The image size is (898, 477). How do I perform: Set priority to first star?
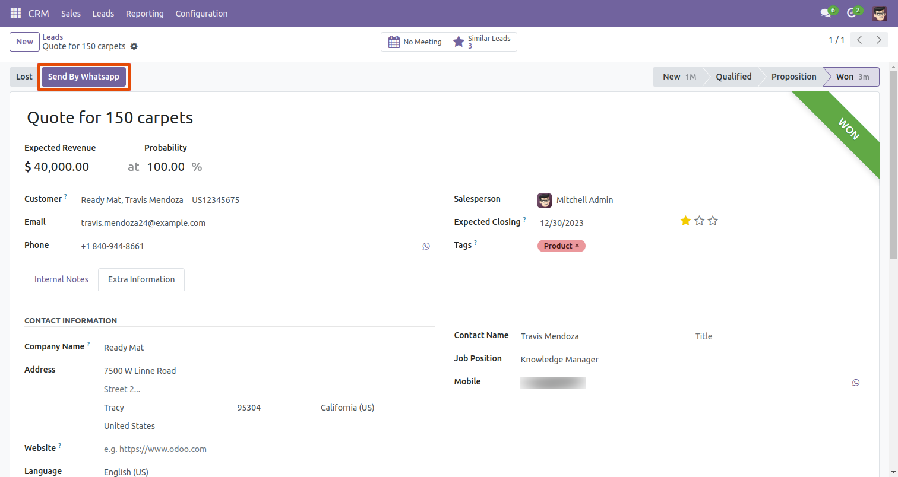[x=685, y=221]
